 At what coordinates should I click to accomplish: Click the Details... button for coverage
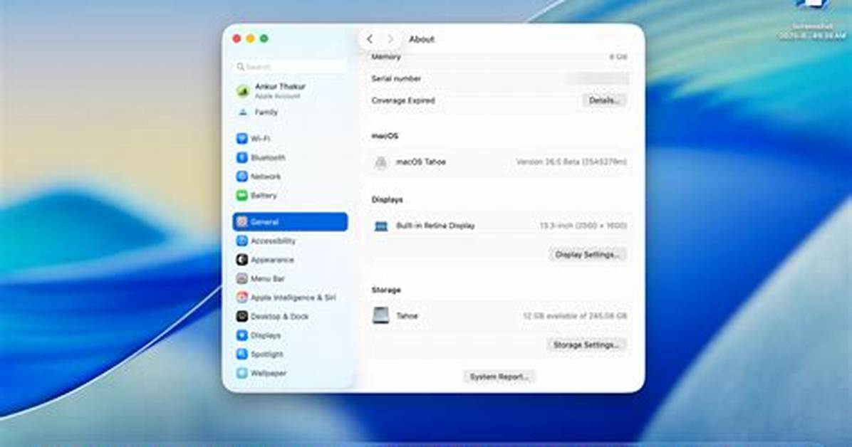pos(603,100)
